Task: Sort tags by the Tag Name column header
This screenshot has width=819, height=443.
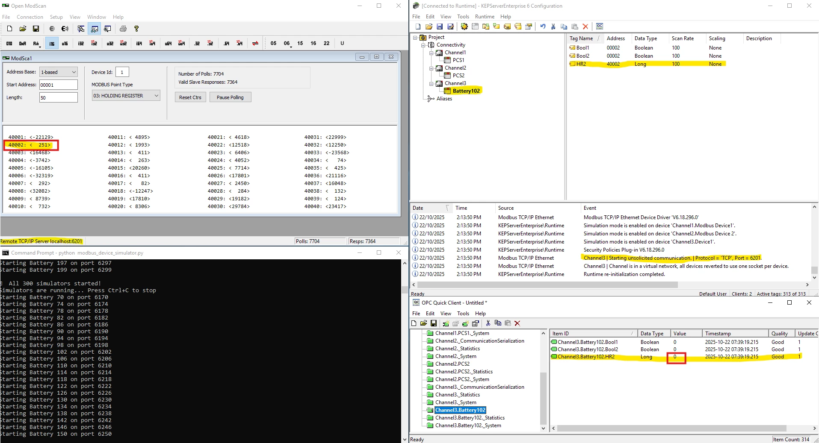Action: pyautogui.click(x=585, y=38)
